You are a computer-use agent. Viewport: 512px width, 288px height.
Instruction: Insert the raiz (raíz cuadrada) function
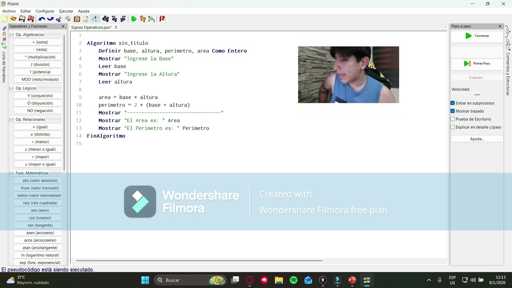[x=38, y=203]
